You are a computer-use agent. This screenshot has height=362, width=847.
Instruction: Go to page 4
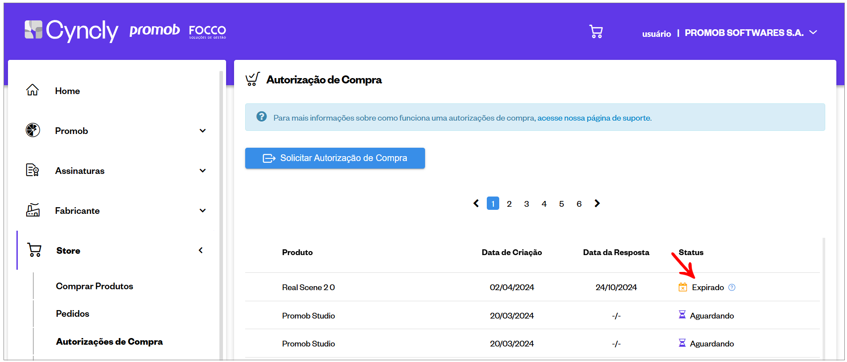pos(544,204)
